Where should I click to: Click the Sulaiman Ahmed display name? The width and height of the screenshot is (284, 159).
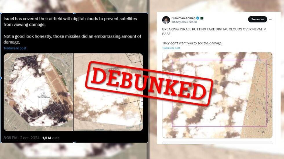(x=183, y=18)
